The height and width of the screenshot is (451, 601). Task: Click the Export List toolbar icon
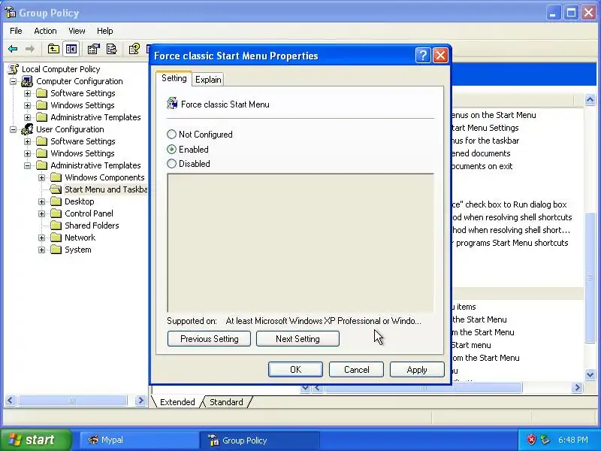111,49
